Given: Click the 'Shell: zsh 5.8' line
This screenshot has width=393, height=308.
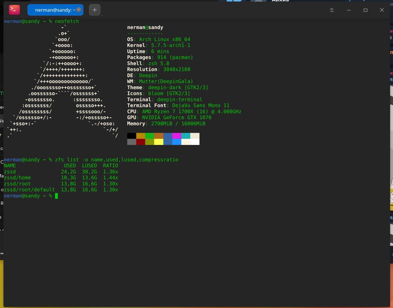Looking at the screenshot, I should pos(148,63).
